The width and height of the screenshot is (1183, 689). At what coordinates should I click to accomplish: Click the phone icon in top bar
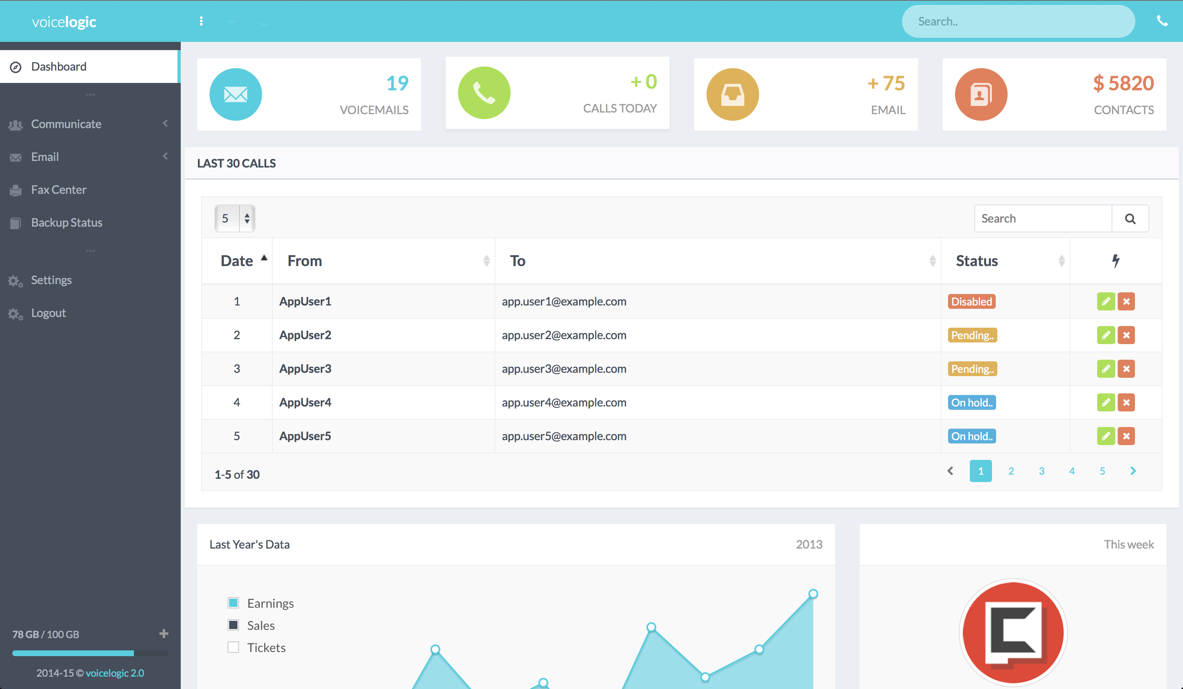click(1162, 21)
